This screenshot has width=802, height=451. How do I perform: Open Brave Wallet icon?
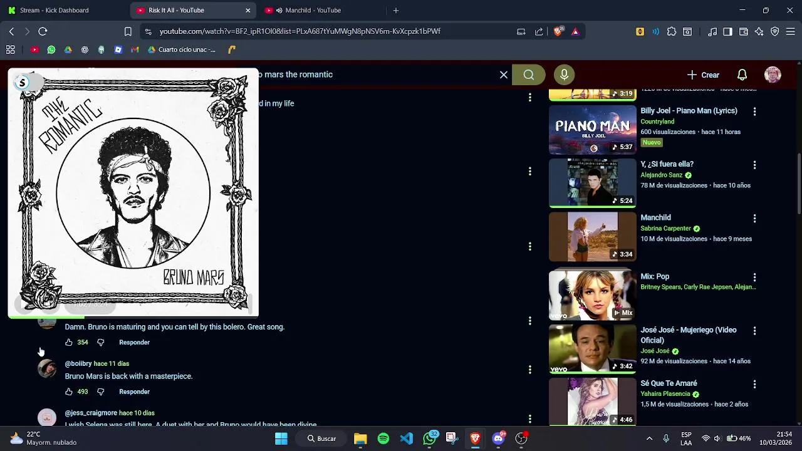point(743,31)
